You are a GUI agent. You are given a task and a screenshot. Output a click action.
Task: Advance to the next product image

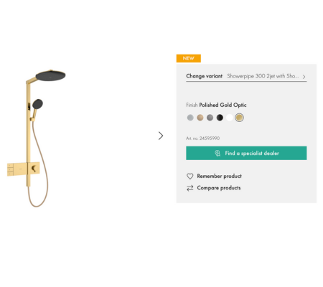point(161,136)
